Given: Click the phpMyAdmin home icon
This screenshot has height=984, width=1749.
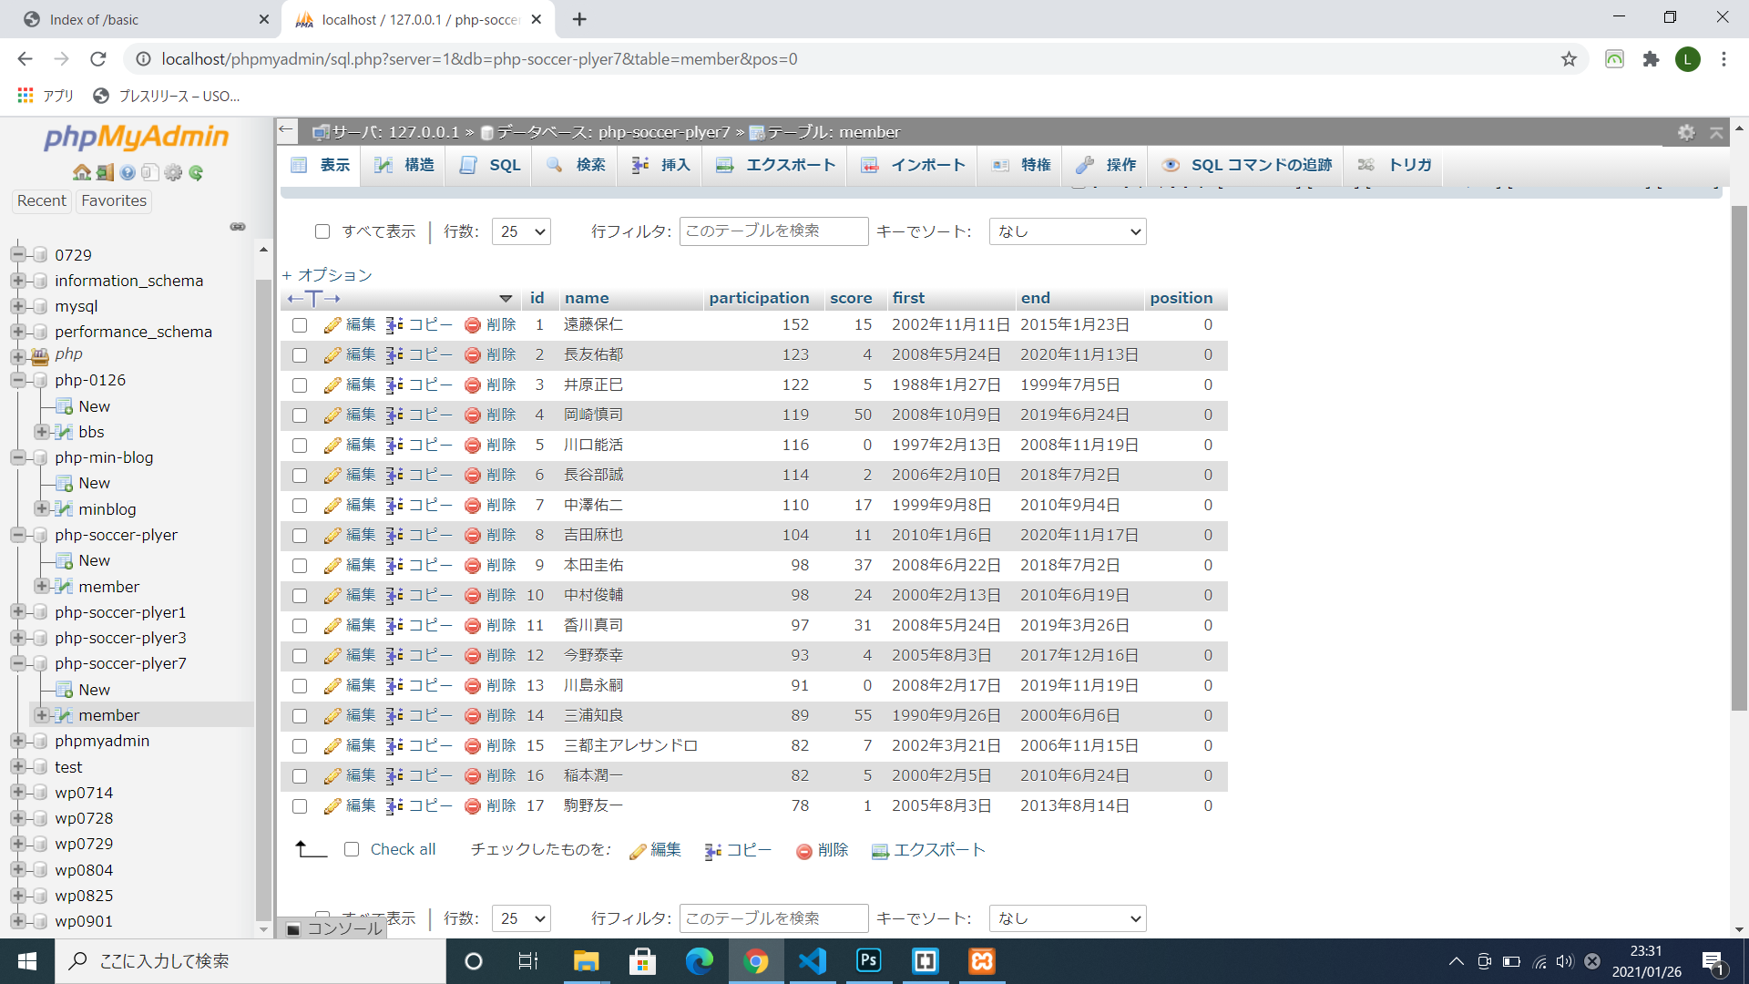Looking at the screenshot, I should [x=82, y=172].
